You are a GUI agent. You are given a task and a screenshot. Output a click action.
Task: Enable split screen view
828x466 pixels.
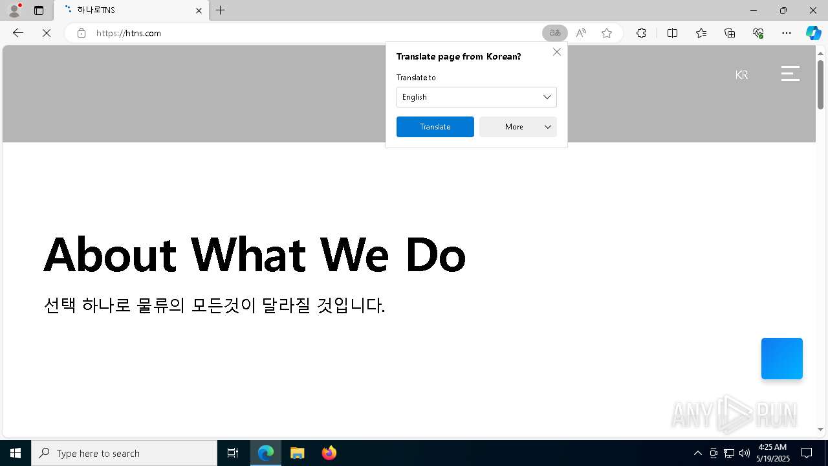click(672, 33)
